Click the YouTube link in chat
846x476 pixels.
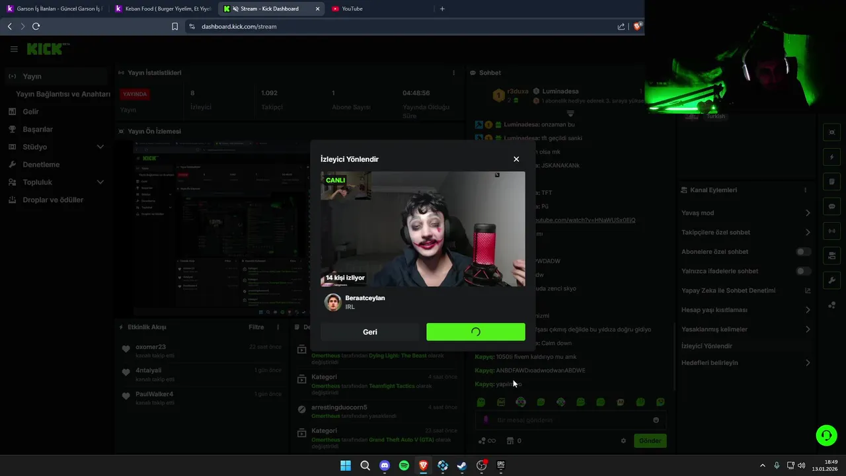(x=584, y=219)
